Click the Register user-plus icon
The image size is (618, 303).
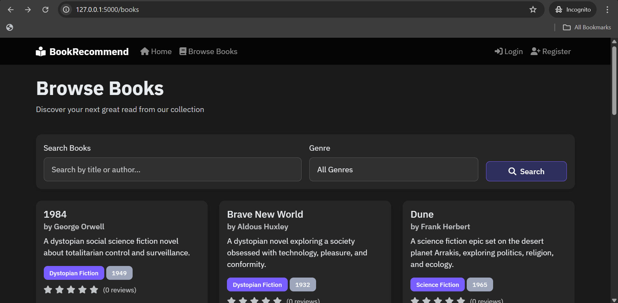click(535, 52)
